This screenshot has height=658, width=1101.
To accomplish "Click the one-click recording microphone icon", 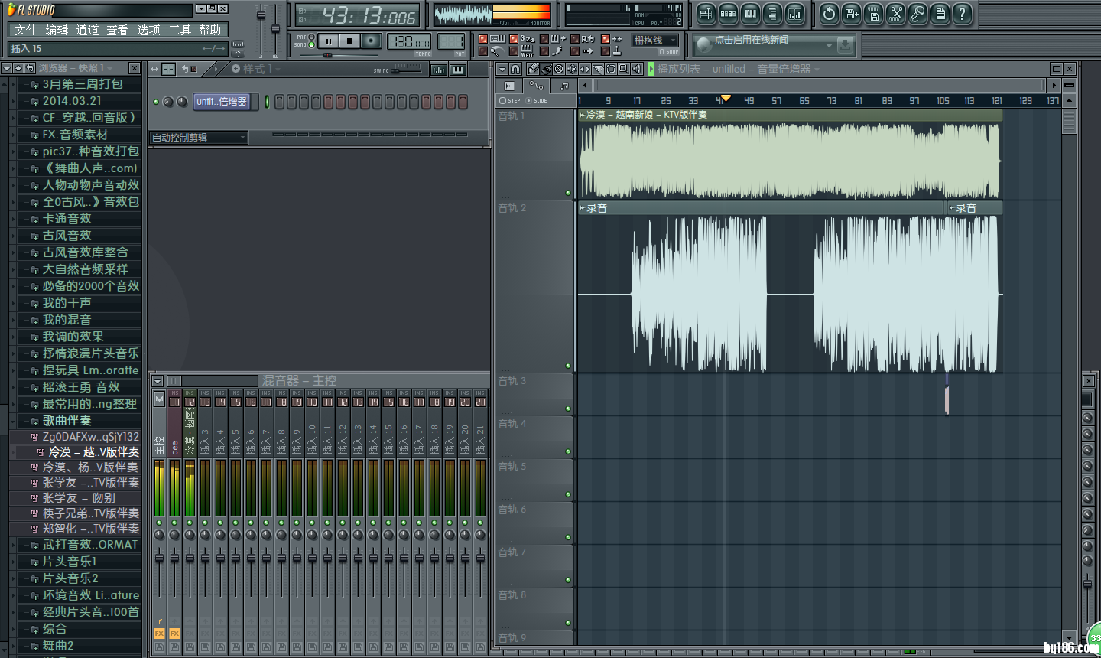I will point(917,13).
